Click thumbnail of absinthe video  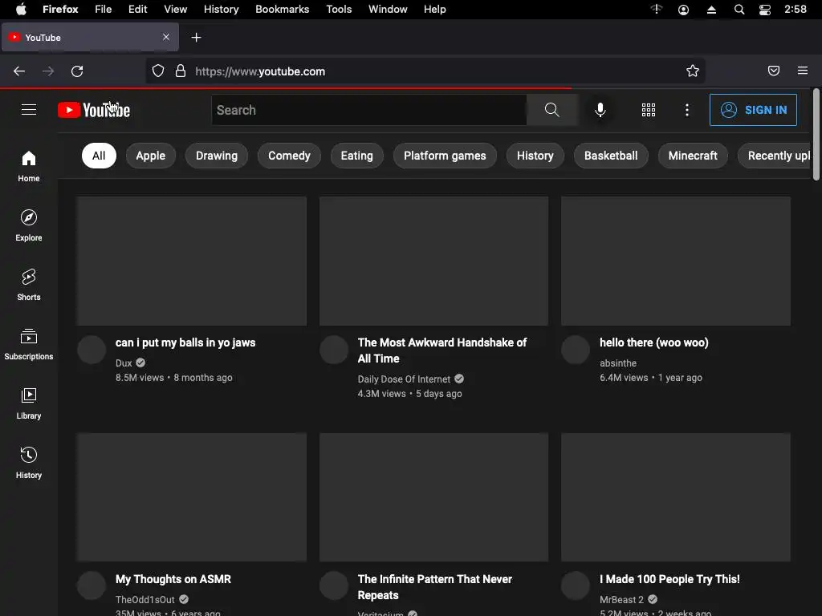[676, 261]
